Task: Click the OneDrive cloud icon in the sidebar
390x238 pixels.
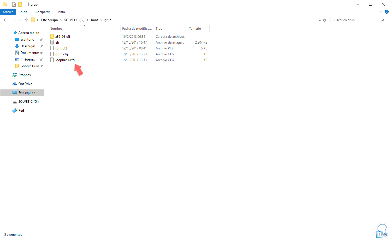Action: (x=15, y=84)
